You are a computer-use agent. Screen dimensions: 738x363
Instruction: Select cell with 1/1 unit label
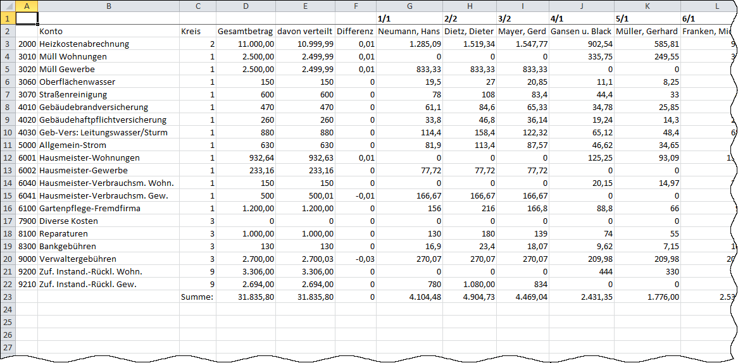pyautogui.click(x=410, y=19)
